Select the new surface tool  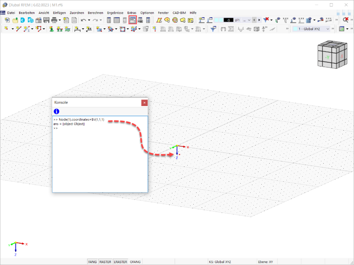[99, 29]
